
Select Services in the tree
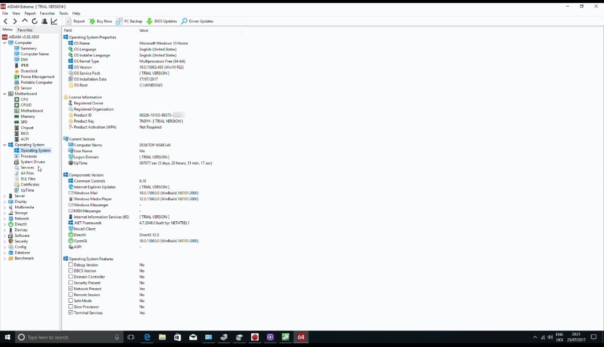pos(27,167)
